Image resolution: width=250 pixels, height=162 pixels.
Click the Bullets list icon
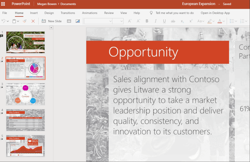[232, 21]
